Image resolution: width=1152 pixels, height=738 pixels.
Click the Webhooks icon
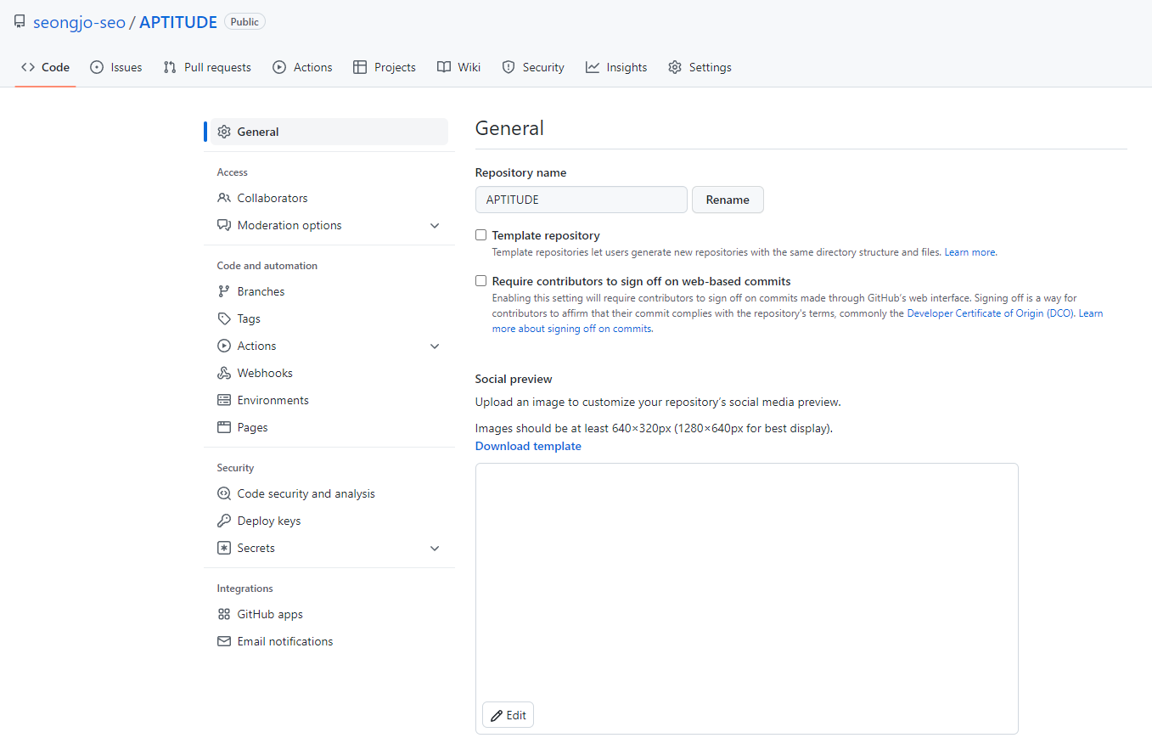point(224,373)
